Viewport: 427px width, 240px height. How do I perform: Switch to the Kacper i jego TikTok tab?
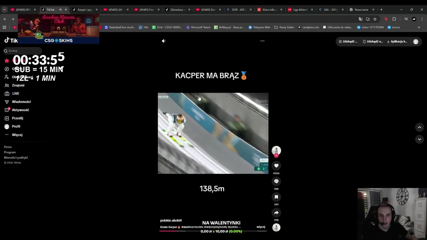click(x=84, y=10)
